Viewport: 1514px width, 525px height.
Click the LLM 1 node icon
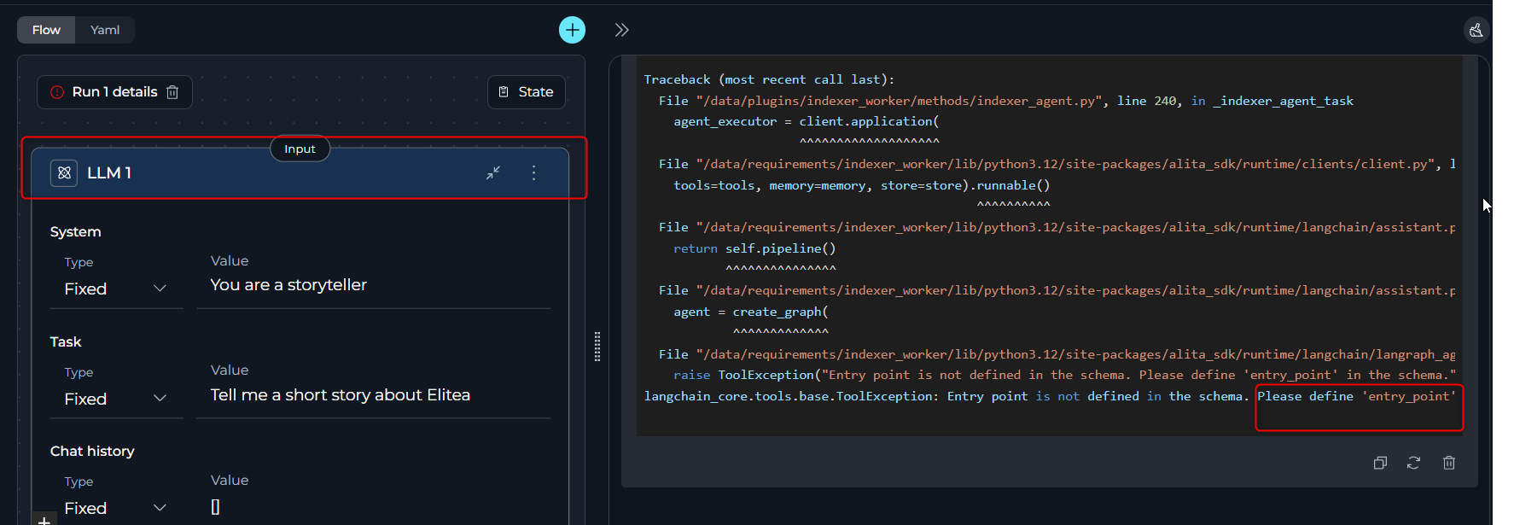[64, 173]
